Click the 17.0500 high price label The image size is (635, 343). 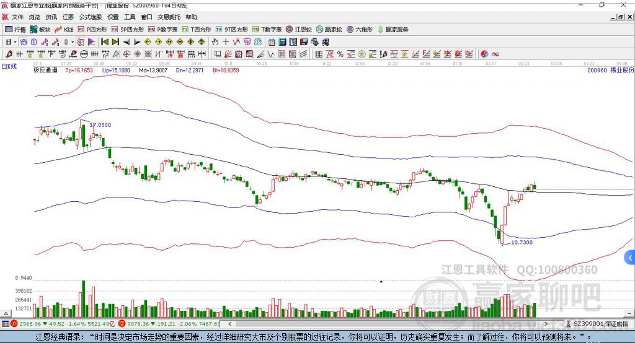tap(100, 125)
